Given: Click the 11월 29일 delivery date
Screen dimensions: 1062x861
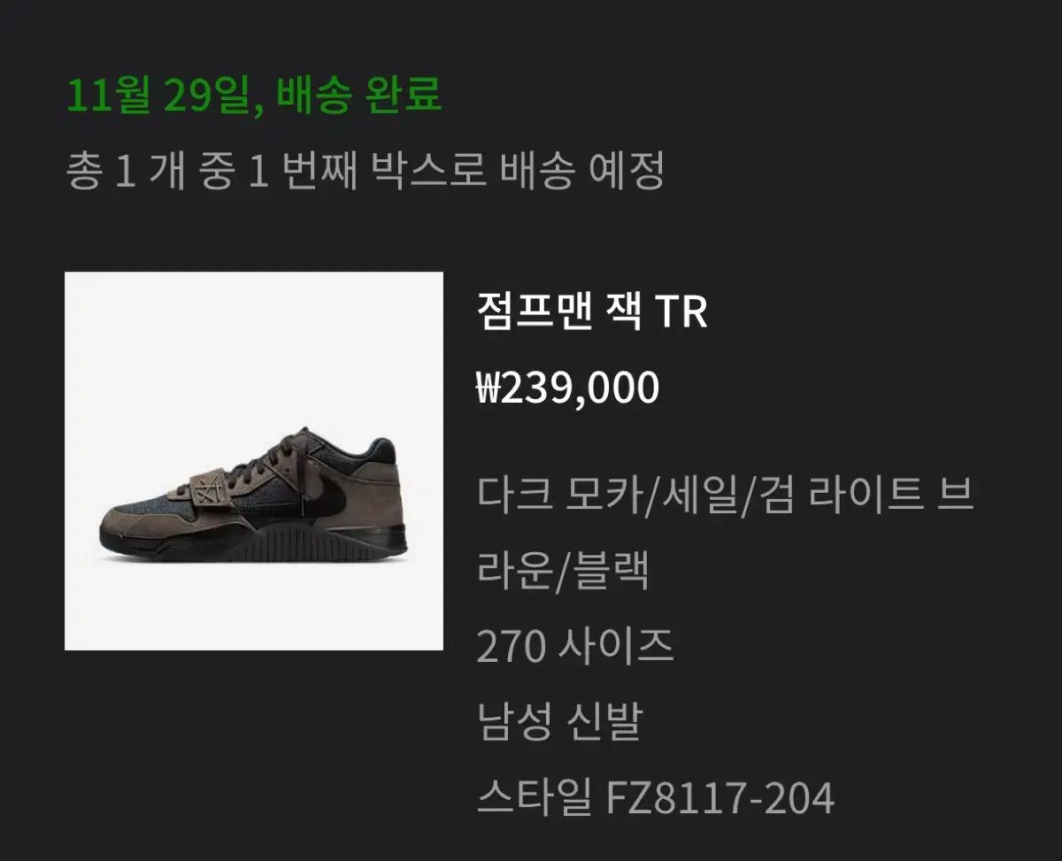Looking at the screenshot, I should (x=159, y=96).
